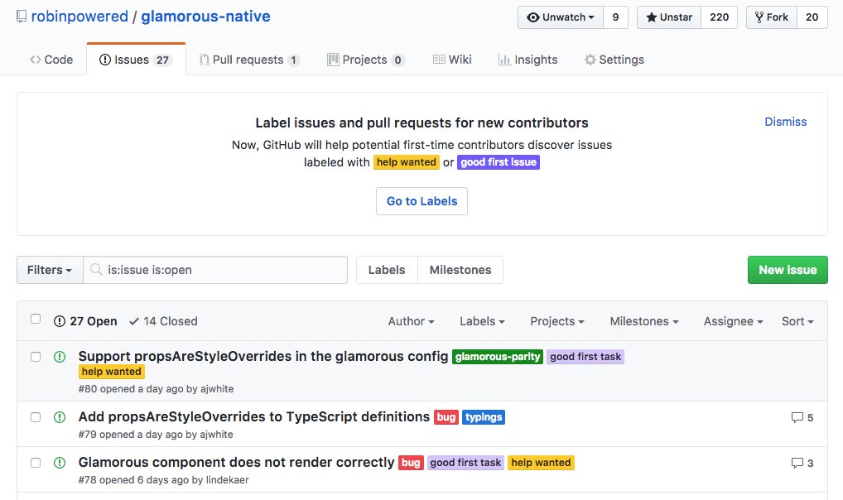The image size is (843, 500).
Task: Click good first task label on issue #78
Action: pyautogui.click(x=465, y=463)
